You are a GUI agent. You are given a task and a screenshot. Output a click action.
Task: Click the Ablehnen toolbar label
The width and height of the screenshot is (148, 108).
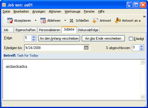[x=54, y=21]
